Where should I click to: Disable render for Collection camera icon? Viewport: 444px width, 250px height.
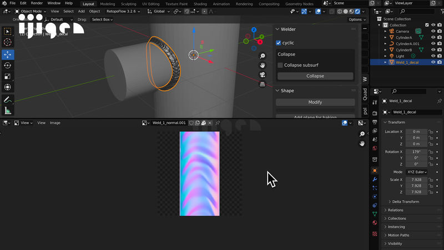440,25
